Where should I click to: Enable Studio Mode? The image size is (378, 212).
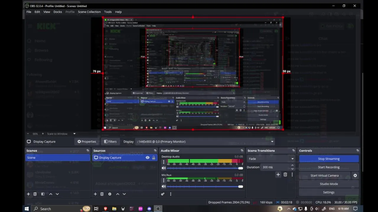click(329, 184)
